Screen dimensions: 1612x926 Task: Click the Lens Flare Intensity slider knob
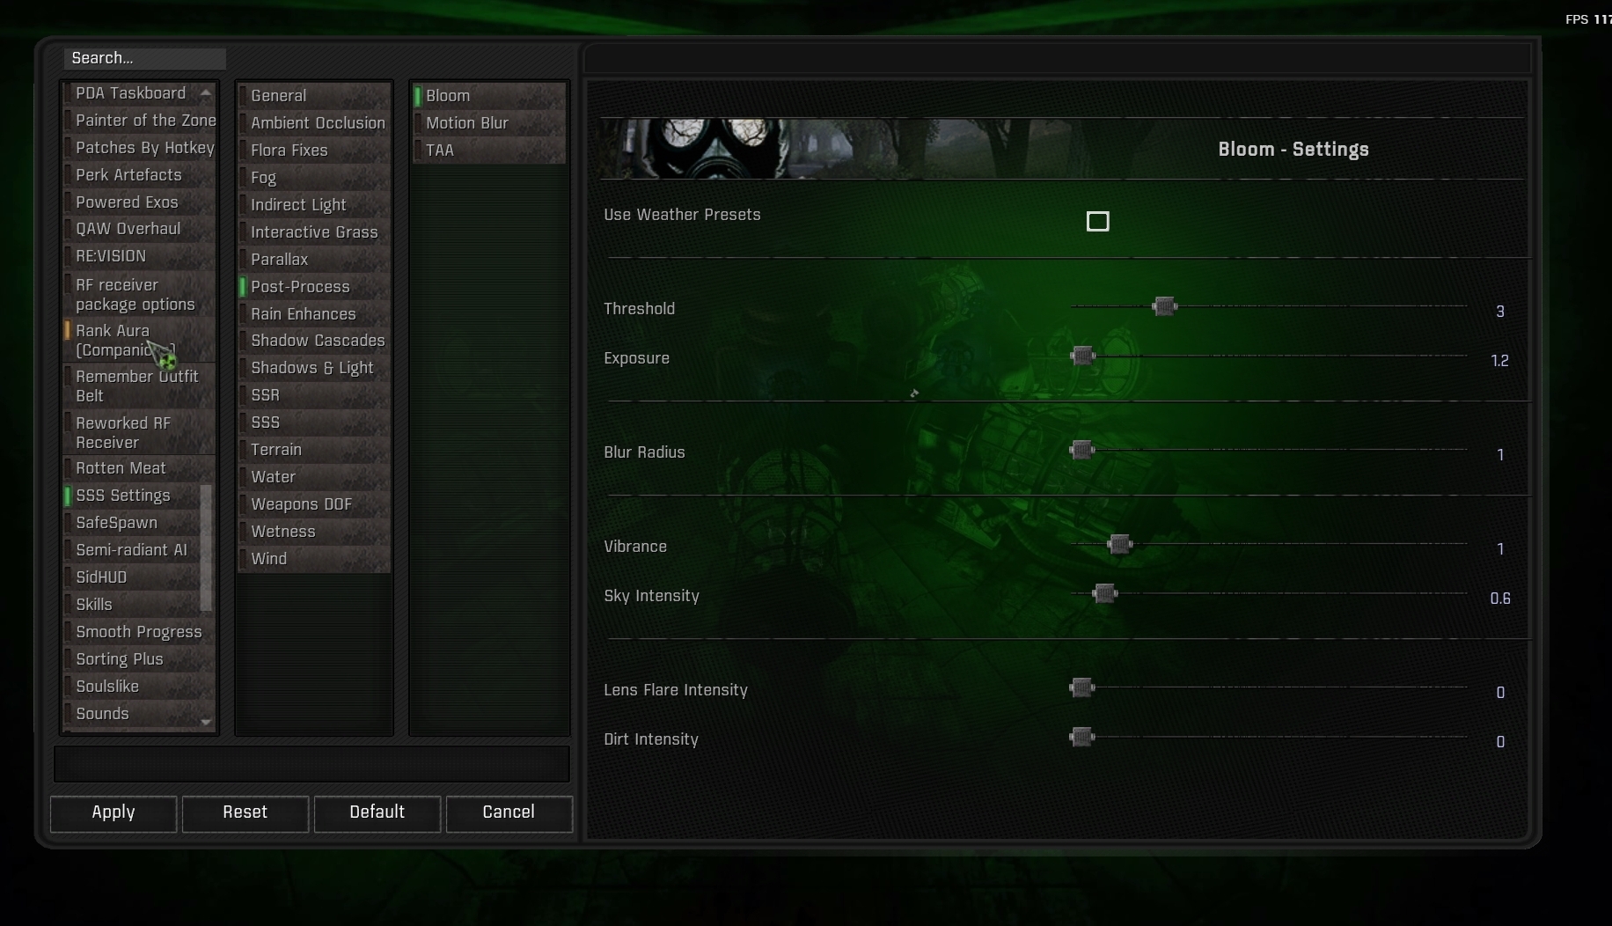[x=1081, y=687]
